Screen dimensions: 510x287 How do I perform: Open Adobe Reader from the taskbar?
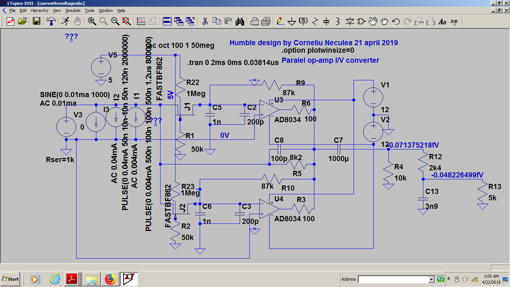coord(71,279)
